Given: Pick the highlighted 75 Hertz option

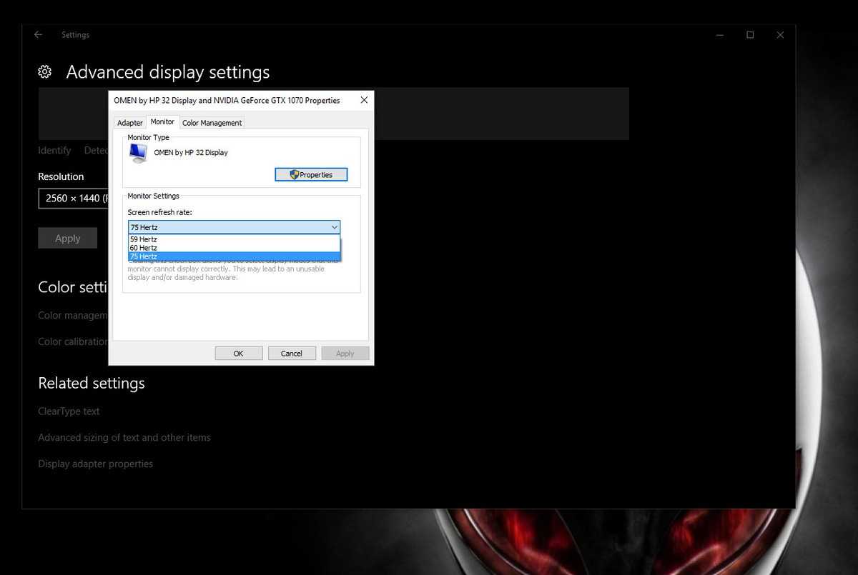Looking at the screenshot, I should (144, 256).
